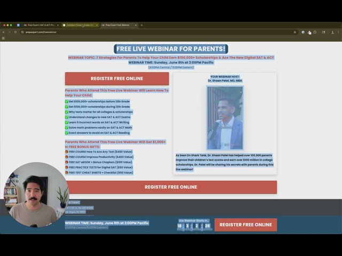Screen dimensions: 342x256
Task: Click 'FREE COURSE How To Ace Any Test'
Action: click(x=100, y=151)
